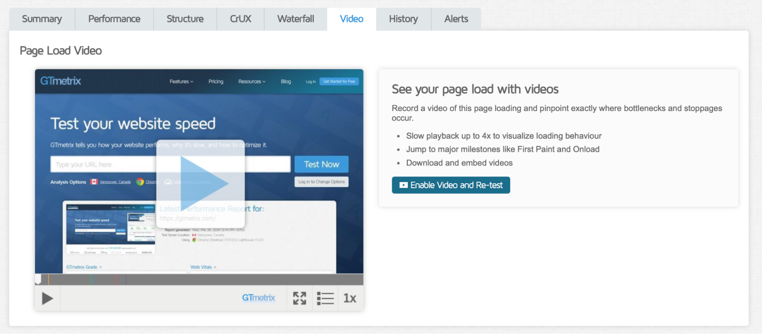The height and width of the screenshot is (334, 762).
Task: Click the purple milestone marker on timeline
Action: (x=126, y=280)
